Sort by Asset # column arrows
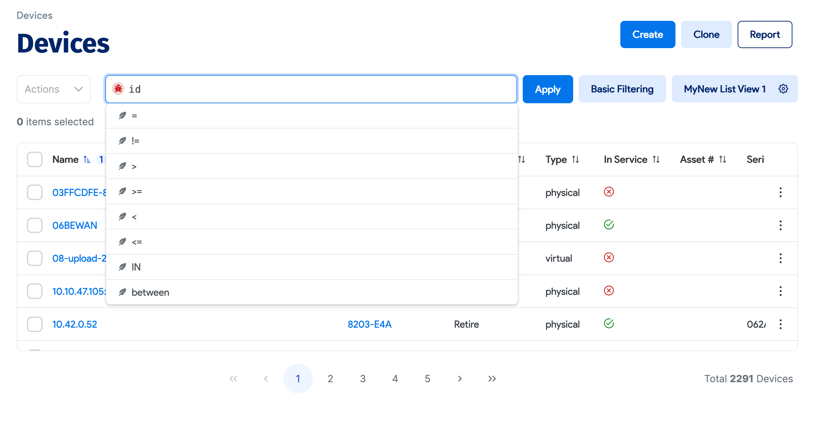This screenshot has height=423, width=815. (722, 159)
